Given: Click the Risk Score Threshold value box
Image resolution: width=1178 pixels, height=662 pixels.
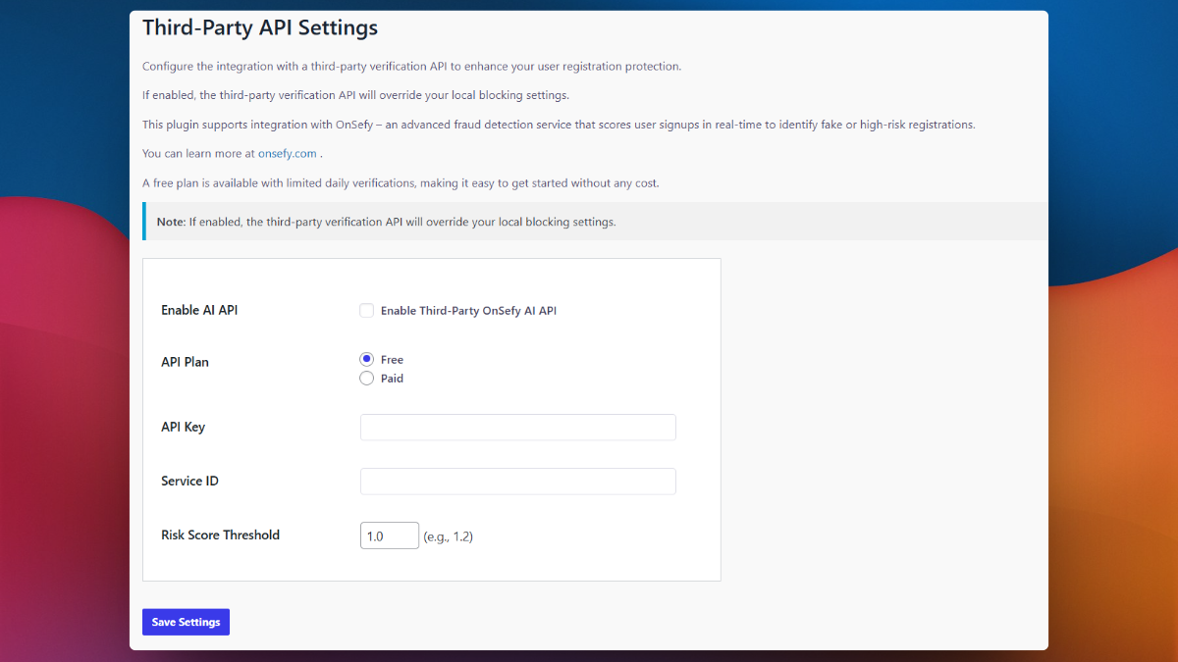Looking at the screenshot, I should [389, 535].
